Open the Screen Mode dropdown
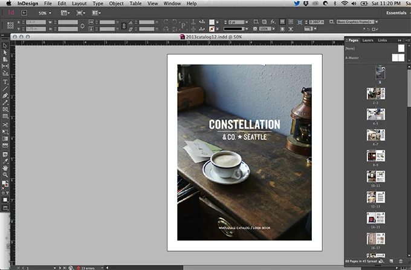The image size is (411, 270). [80, 13]
